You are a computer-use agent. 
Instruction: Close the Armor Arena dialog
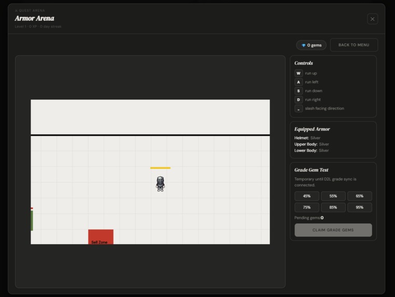coord(372,19)
